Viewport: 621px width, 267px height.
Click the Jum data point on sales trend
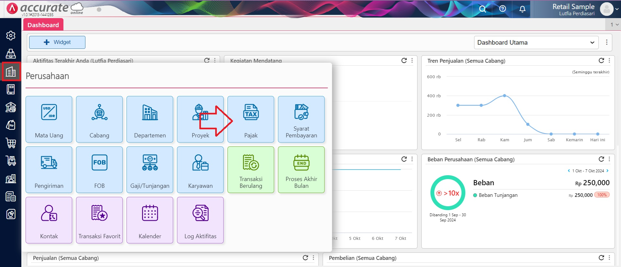(528, 124)
